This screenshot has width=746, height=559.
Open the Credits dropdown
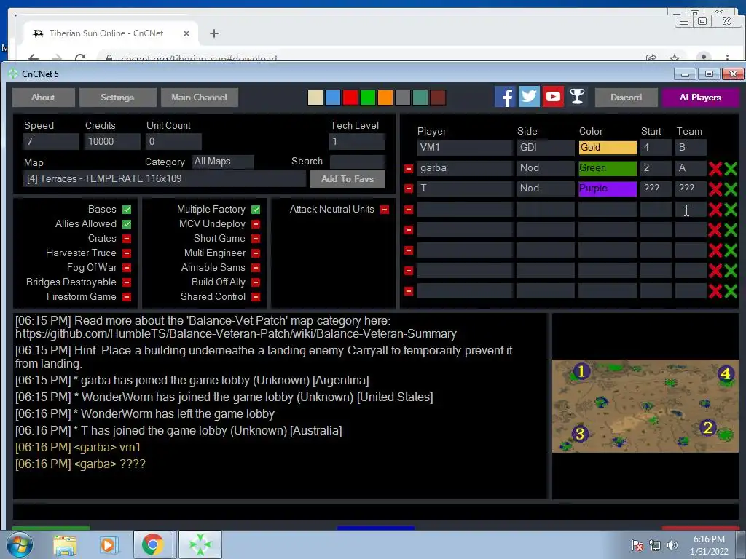[112, 142]
